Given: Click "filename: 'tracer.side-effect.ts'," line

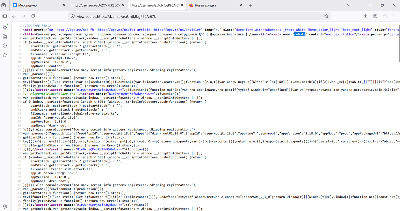Looking at the screenshot, I should pyautogui.click(x=63, y=169).
